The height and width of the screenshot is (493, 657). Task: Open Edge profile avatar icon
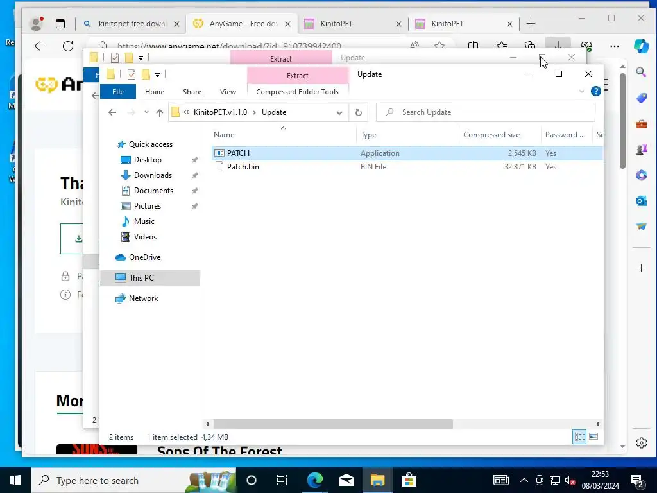(x=37, y=24)
